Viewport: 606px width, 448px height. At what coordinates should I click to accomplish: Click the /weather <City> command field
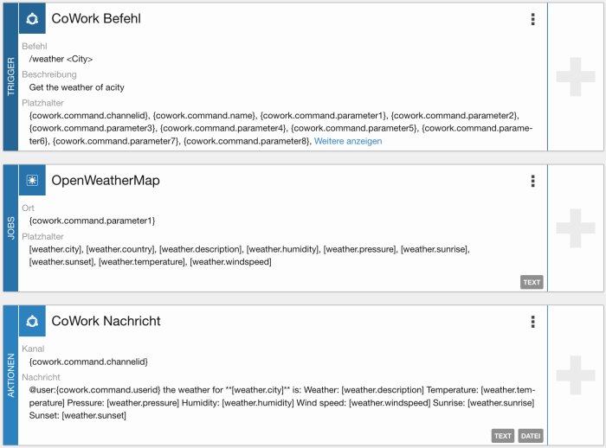click(61, 59)
